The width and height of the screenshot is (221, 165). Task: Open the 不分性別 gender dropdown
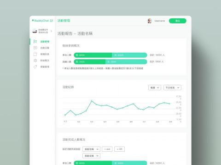[x=172, y=88]
